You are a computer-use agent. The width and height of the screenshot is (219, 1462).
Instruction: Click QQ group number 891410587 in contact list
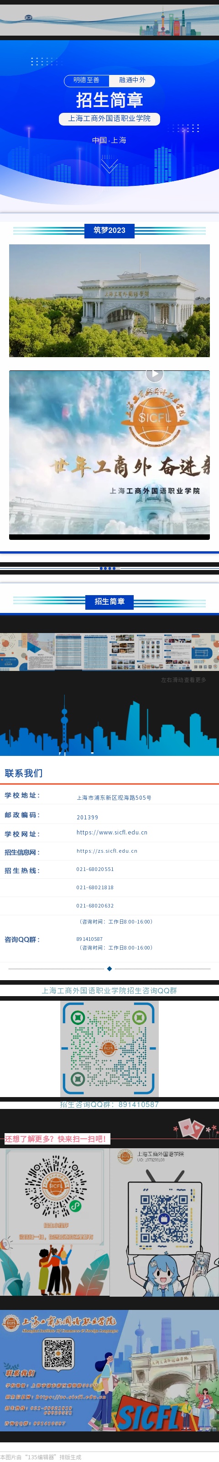pyautogui.click(x=89, y=939)
